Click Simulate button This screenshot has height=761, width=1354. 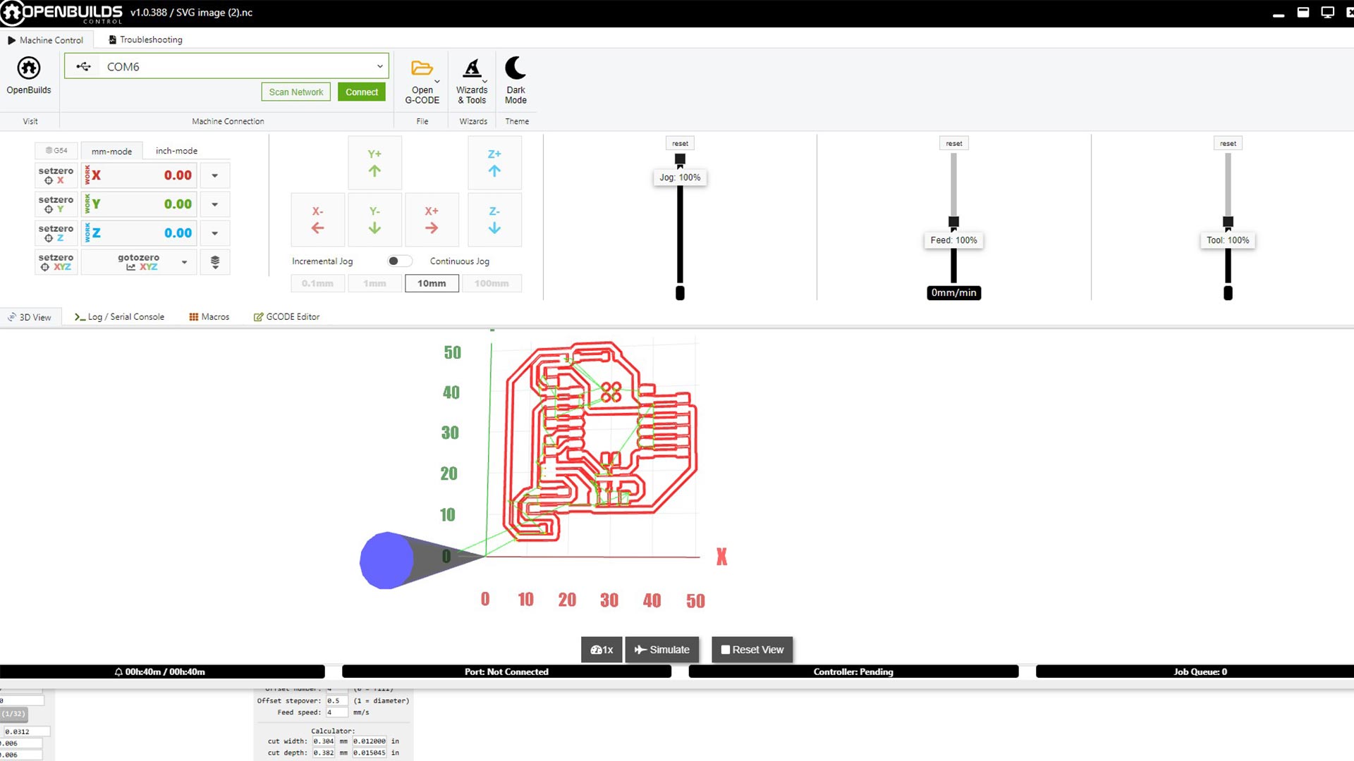tap(661, 650)
